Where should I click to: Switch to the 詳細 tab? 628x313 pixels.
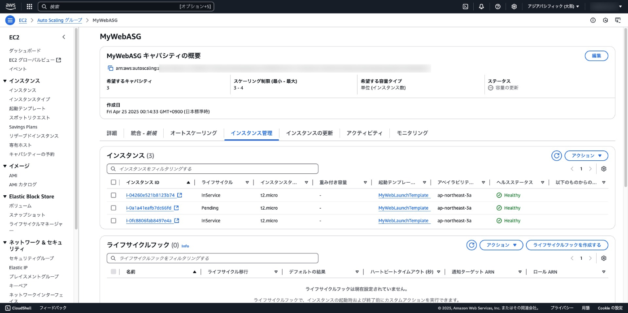click(x=112, y=133)
